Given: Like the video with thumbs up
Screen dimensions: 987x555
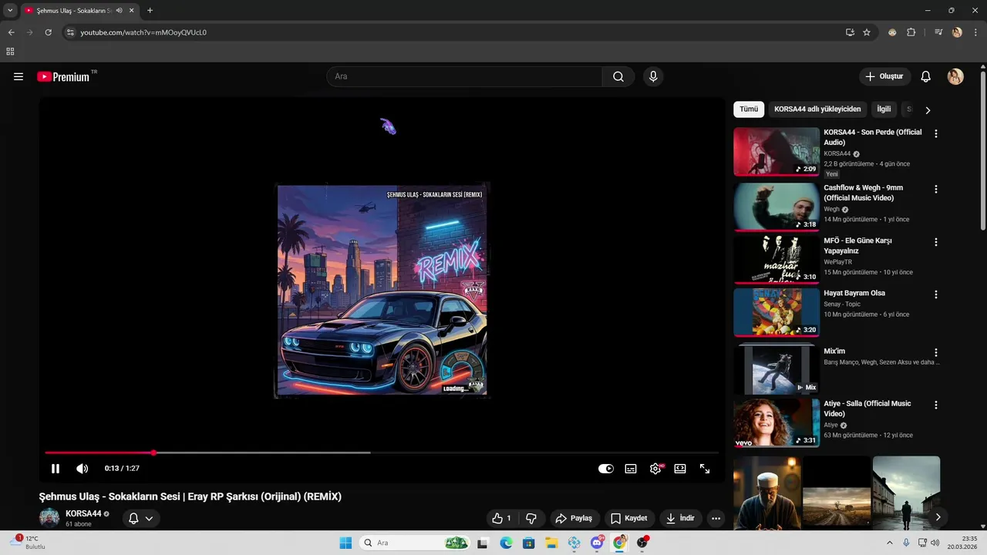Looking at the screenshot, I should pyautogui.click(x=501, y=518).
